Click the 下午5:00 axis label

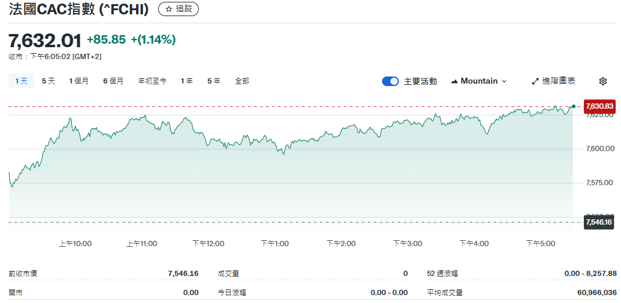point(541,244)
